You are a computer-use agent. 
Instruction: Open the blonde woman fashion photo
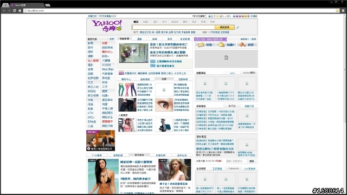point(175,170)
